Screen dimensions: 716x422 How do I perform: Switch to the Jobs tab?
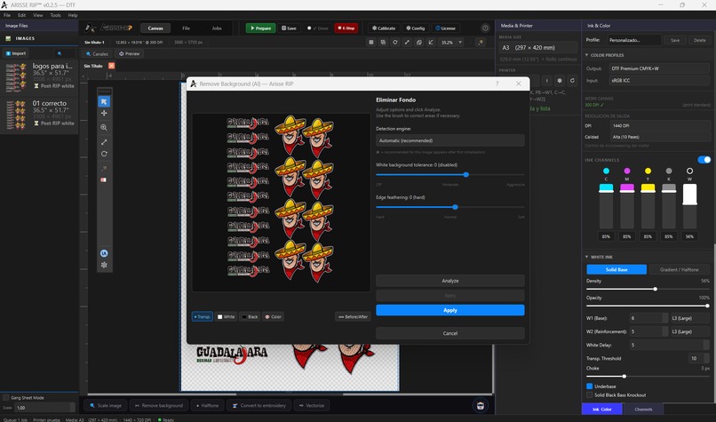pyautogui.click(x=217, y=28)
